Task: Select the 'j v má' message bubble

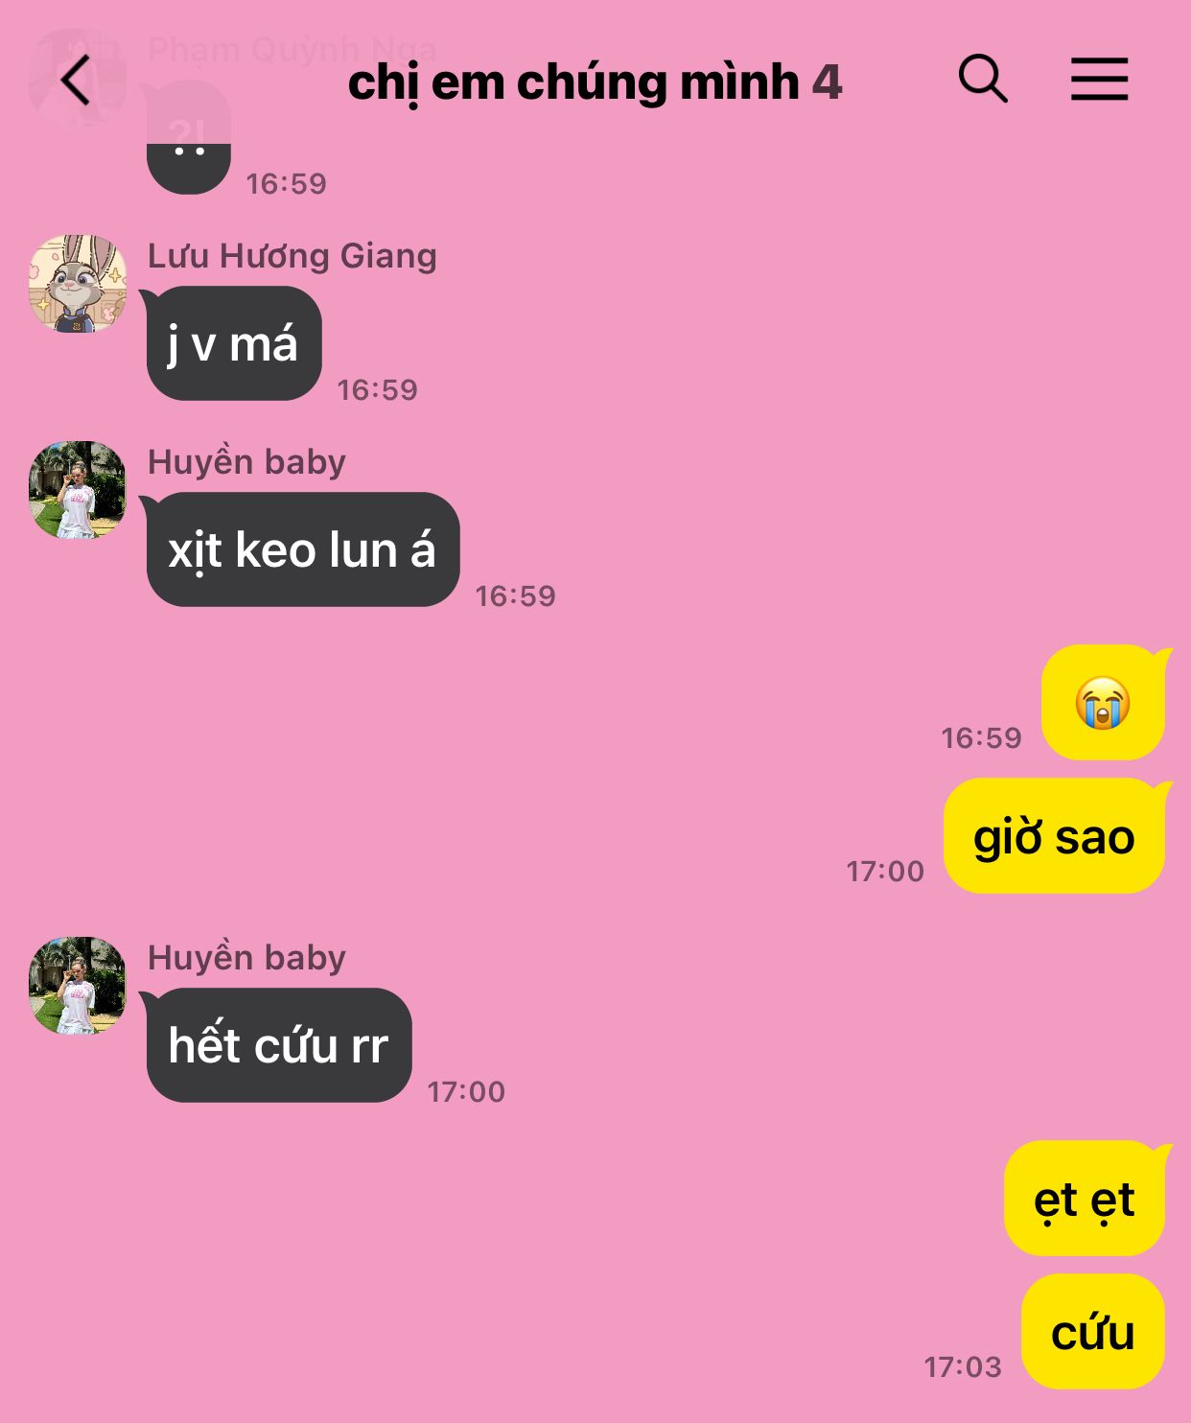Action: point(233,343)
